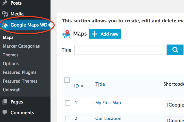Sort the table by ID column
This screenshot has height=122, width=184.
coord(76,86)
